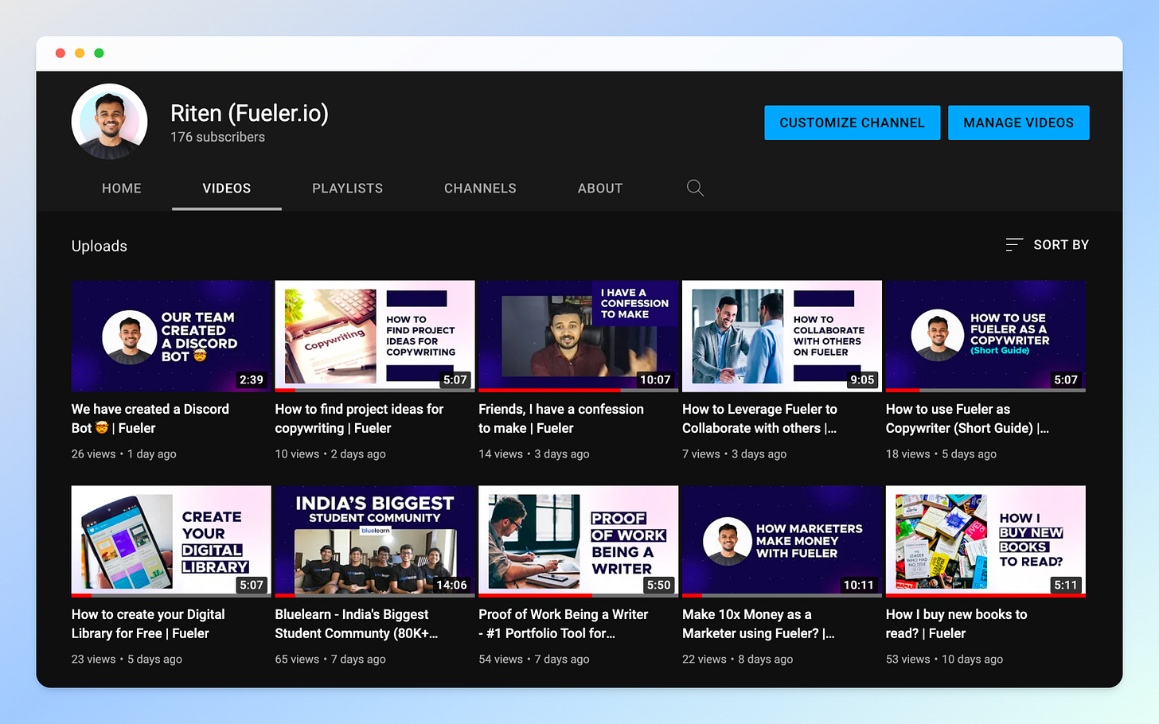The image size is (1159, 724).
Task: Open the Discord Bot video thumbnail
Action: [x=171, y=336]
